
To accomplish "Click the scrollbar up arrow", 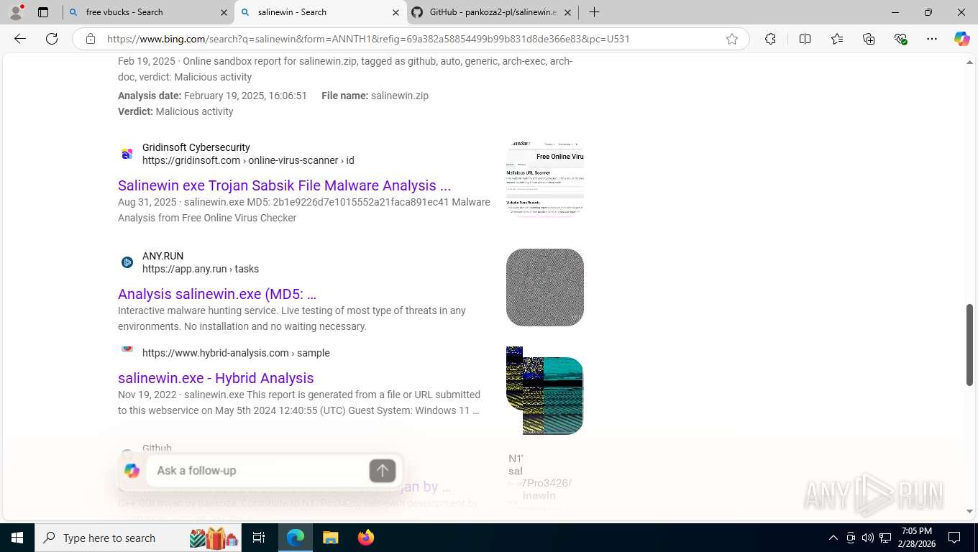I will pyautogui.click(x=969, y=63).
